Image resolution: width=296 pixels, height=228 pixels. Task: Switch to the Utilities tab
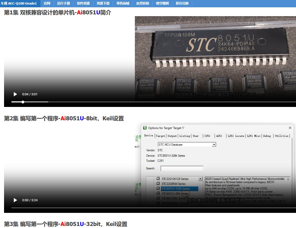point(281,136)
